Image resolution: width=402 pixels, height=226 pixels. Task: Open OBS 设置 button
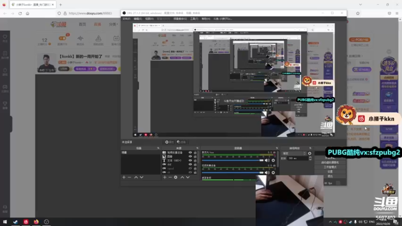click(330, 172)
